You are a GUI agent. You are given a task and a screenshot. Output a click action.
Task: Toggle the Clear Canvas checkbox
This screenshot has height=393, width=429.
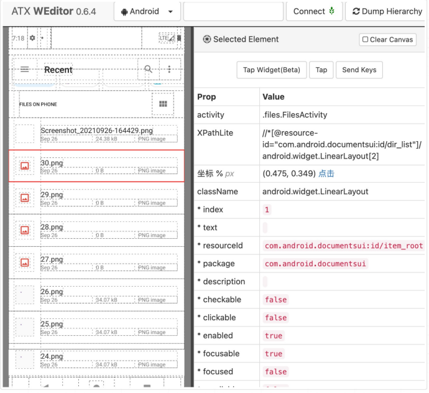click(x=366, y=40)
